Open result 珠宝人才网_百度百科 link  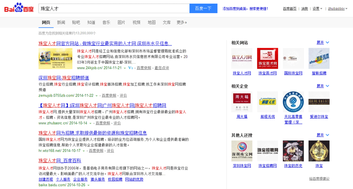[60, 161]
